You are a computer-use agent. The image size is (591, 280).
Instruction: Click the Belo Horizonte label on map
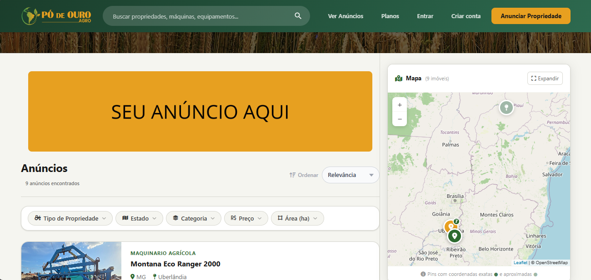click(x=496, y=249)
